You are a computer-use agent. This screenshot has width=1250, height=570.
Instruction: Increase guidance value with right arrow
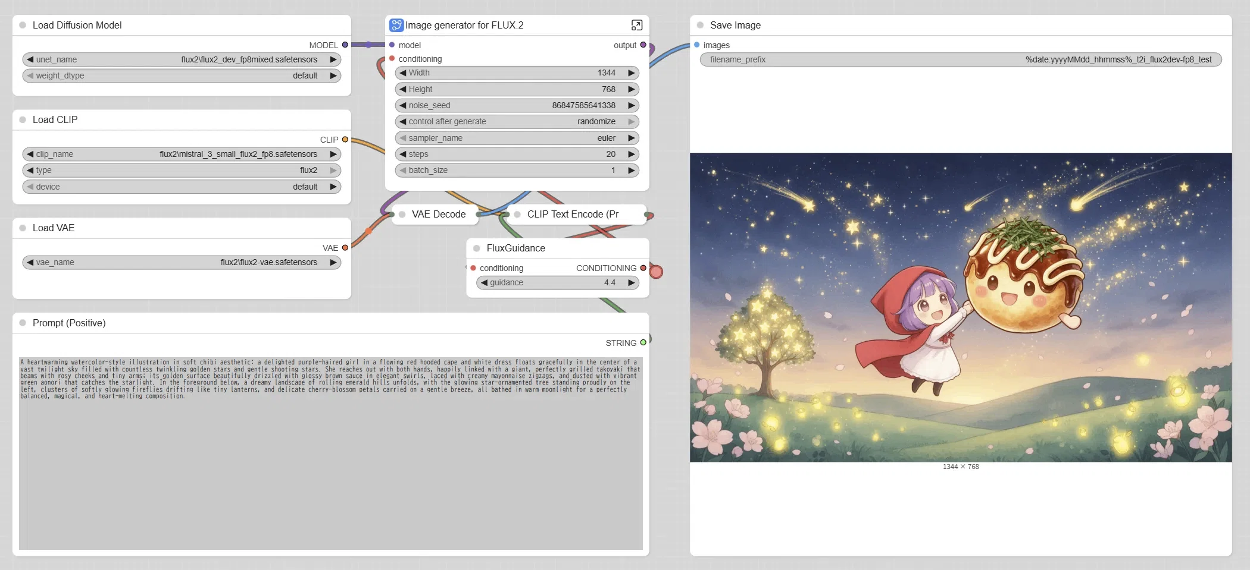pyautogui.click(x=632, y=282)
